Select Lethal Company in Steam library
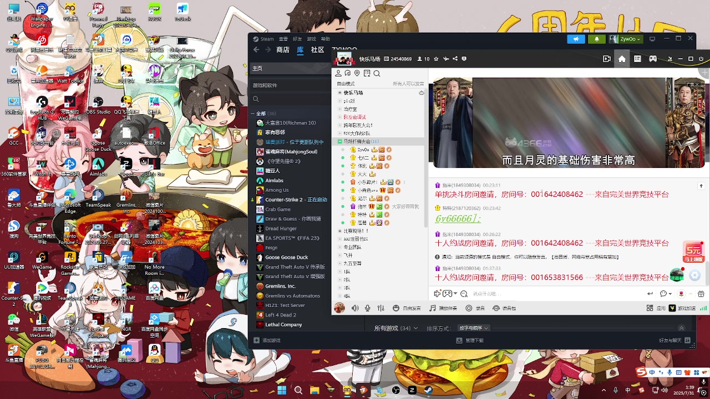This screenshot has height=399, width=710. pos(283,325)
